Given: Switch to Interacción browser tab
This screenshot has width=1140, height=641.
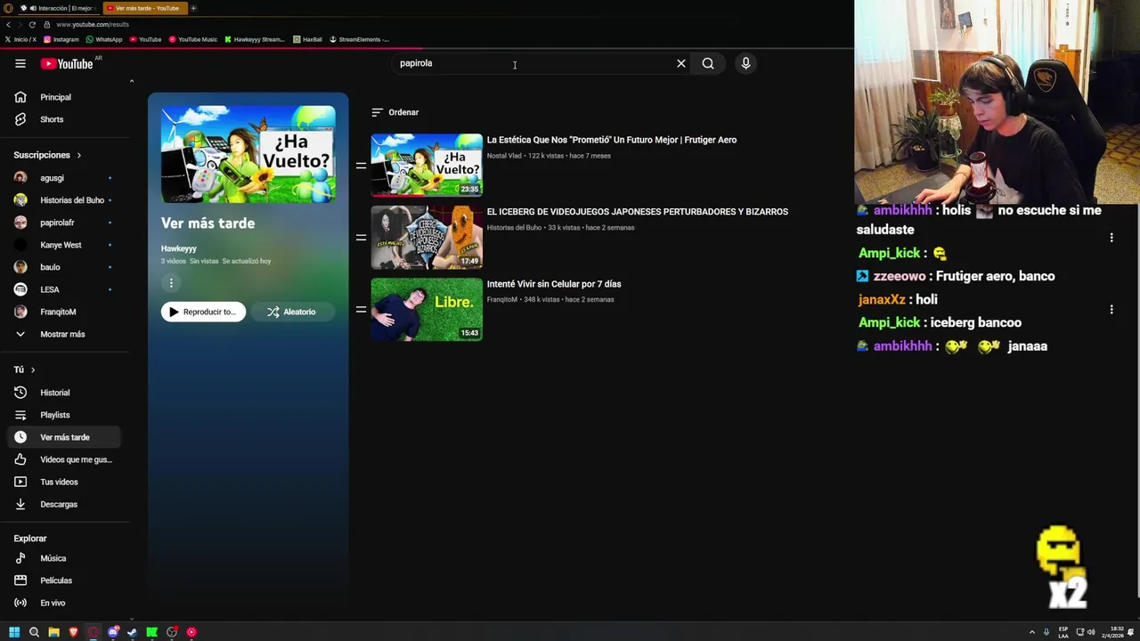Looking at the screenshot, I should click(58, 8).
